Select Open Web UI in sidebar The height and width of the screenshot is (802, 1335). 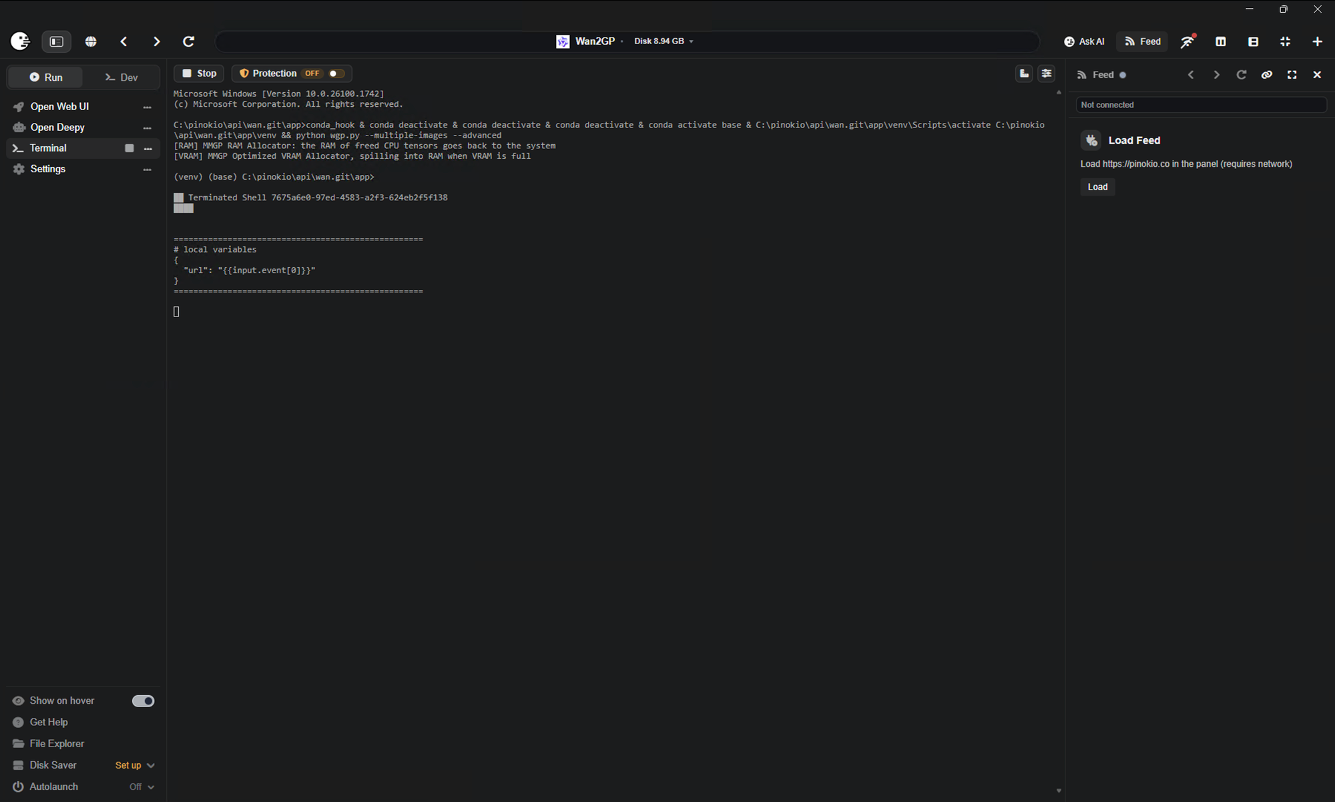point(59,107)
